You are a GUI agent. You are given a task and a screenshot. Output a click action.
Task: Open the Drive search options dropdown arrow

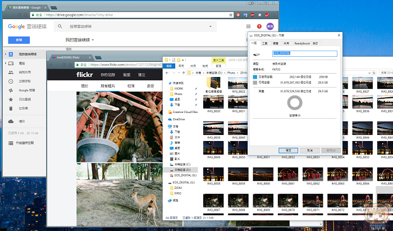pyautogui.click(x=211, y=26)
